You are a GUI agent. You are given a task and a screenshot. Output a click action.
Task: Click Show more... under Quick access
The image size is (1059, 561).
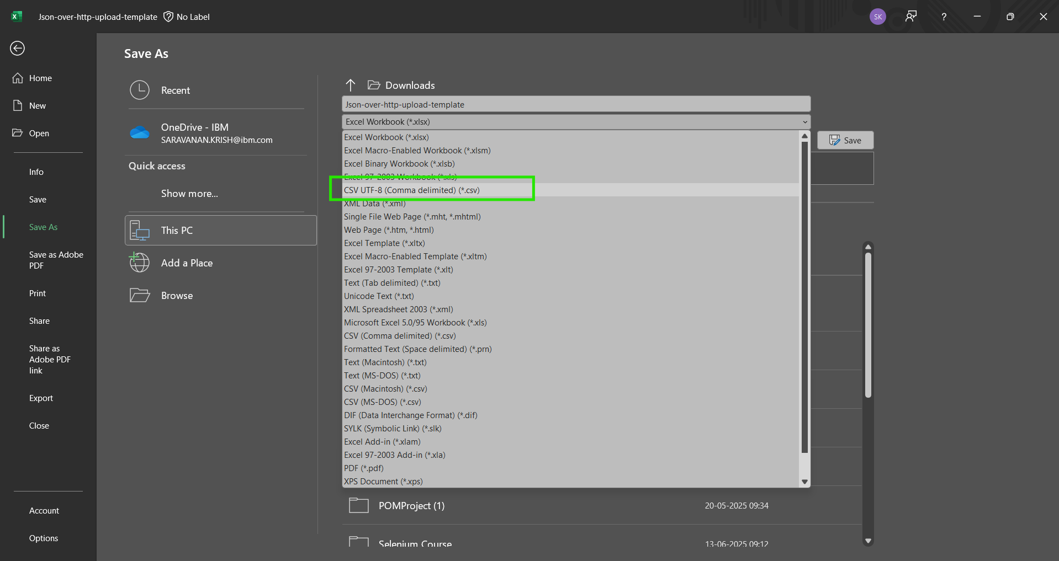(189, 193)
